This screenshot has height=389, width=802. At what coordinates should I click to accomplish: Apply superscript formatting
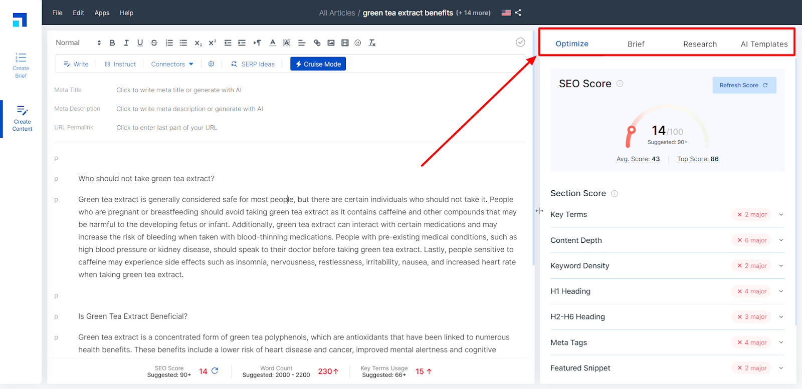213,43
